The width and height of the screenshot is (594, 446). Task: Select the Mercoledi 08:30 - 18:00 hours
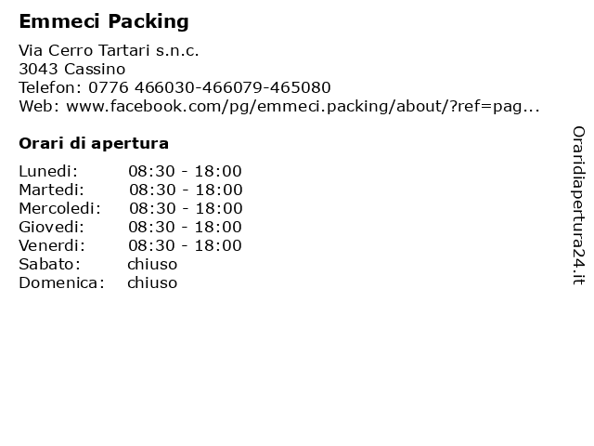(186, 208)
